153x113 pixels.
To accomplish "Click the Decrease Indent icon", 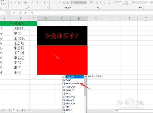I will (x=65, y=3).
